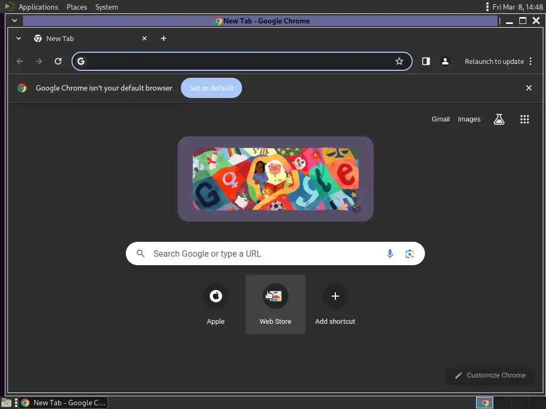Open the profile avatar menu

(445, 61)
